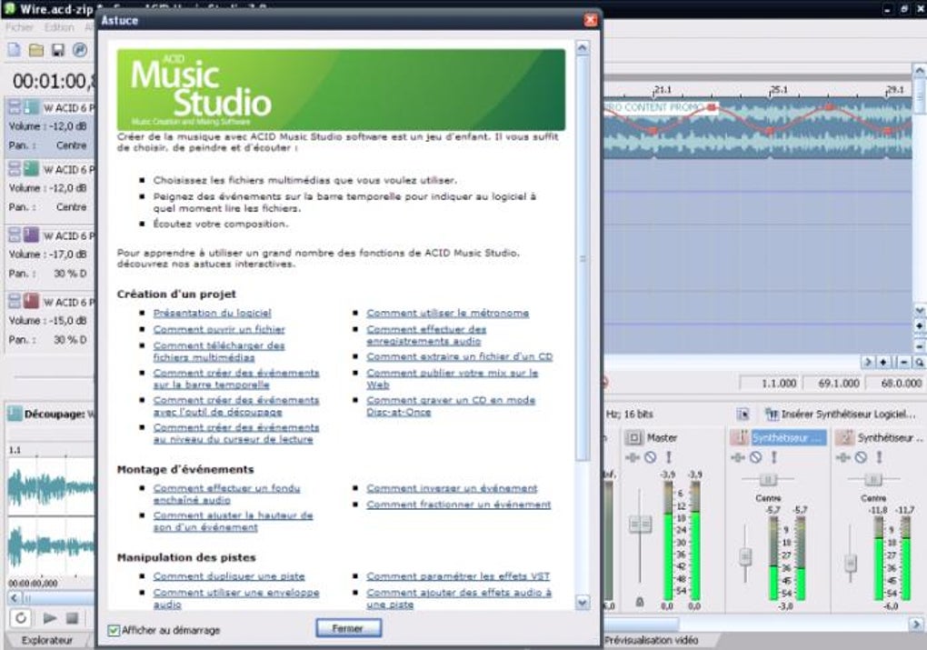927x650 pixels.
Task: Click the Astuce dialog scroll up arrow
Action: 583,48
